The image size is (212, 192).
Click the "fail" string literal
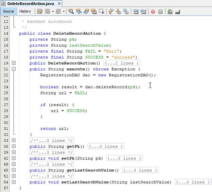coord(111,51)
